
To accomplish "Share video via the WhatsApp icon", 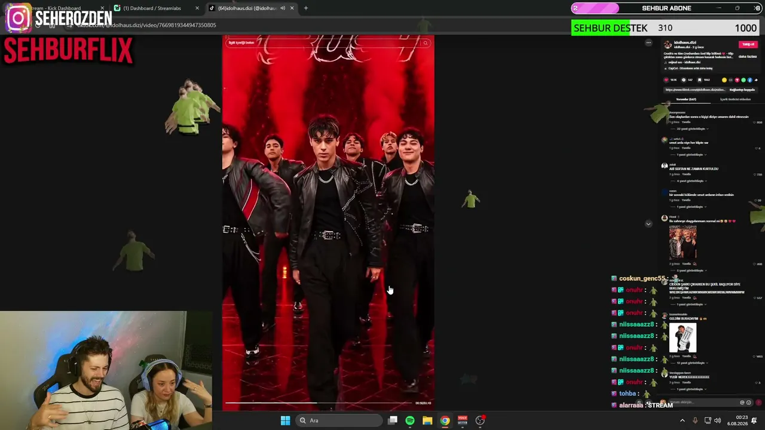I will tap(743, 80).
